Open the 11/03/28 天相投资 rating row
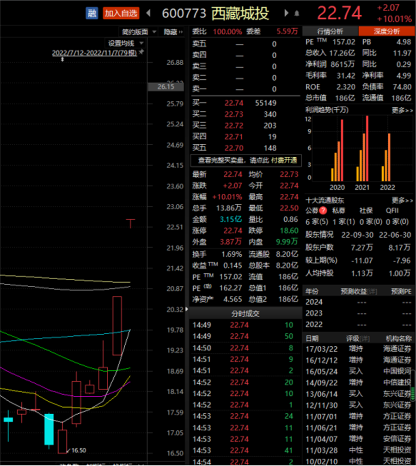 click(x=359, y=450)
